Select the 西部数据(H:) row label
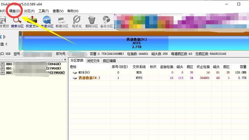Image resolution: width=249 pixels, height=140 pixels. pyautogui.click(x=89, y=78)
